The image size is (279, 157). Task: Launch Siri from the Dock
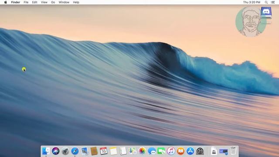[55, 151]
